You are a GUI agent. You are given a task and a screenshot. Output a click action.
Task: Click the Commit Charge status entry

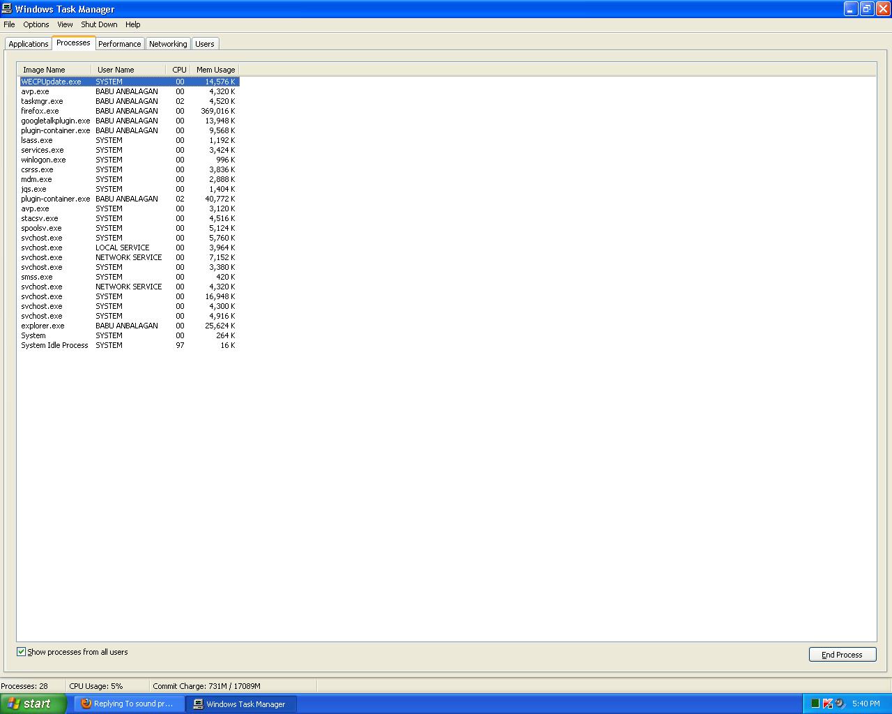tap(207, 686)
